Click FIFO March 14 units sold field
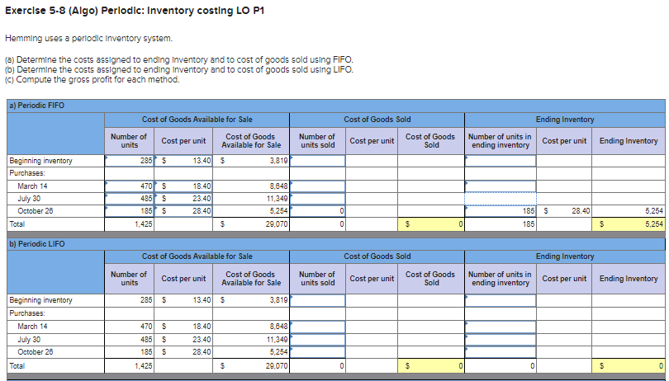The width and height of the screenshot is (669, 381). click(317, 186)
